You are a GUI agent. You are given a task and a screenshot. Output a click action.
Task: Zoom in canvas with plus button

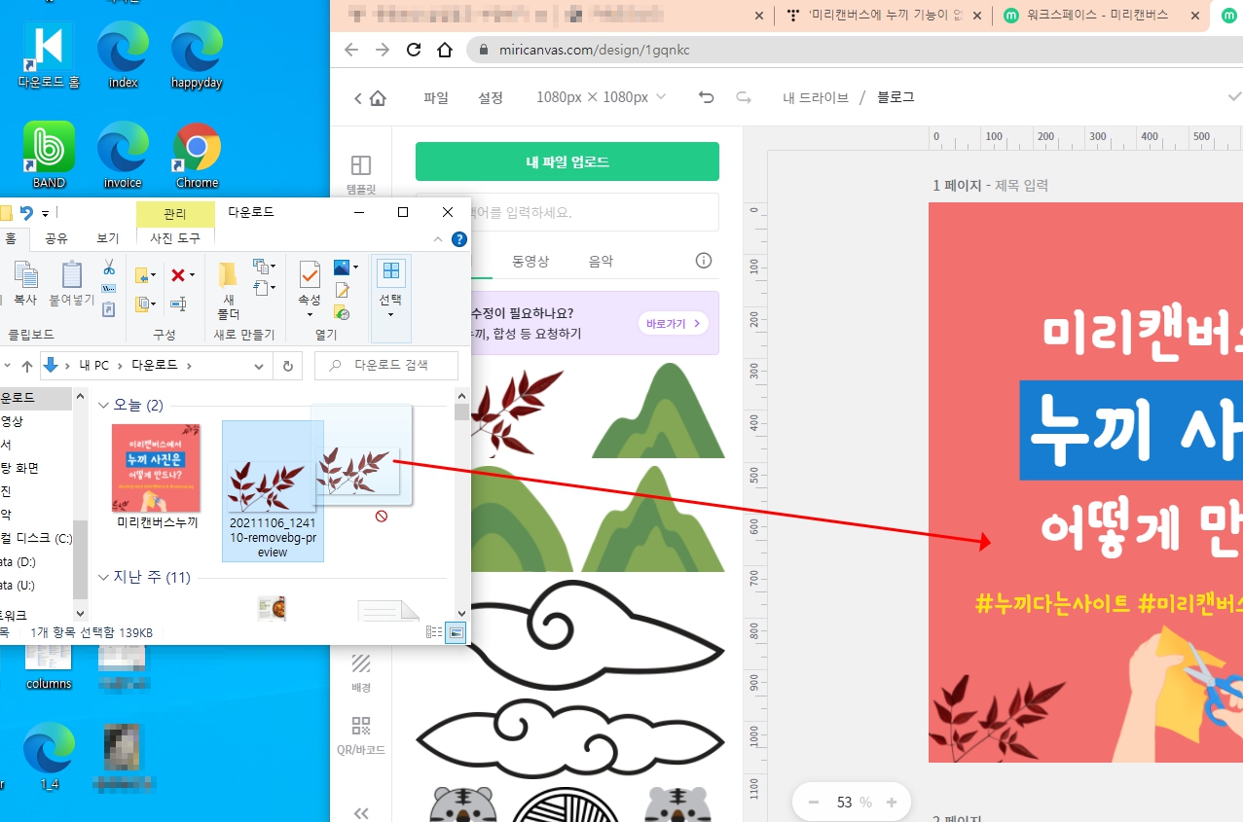click(x=891, y=803)
